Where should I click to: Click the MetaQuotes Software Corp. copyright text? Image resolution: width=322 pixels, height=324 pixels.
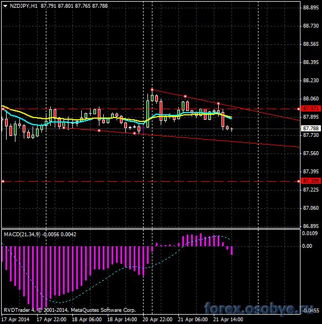click(103, 310)
